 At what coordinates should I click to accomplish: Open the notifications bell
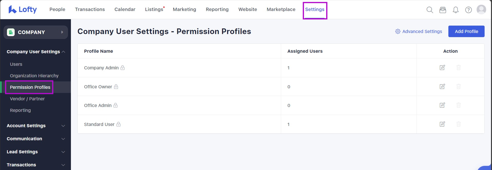pos(456,10)
